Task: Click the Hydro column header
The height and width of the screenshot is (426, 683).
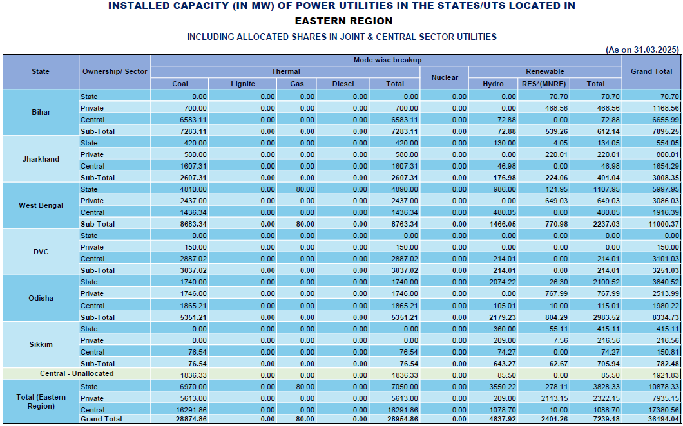Action: [493, 84]
